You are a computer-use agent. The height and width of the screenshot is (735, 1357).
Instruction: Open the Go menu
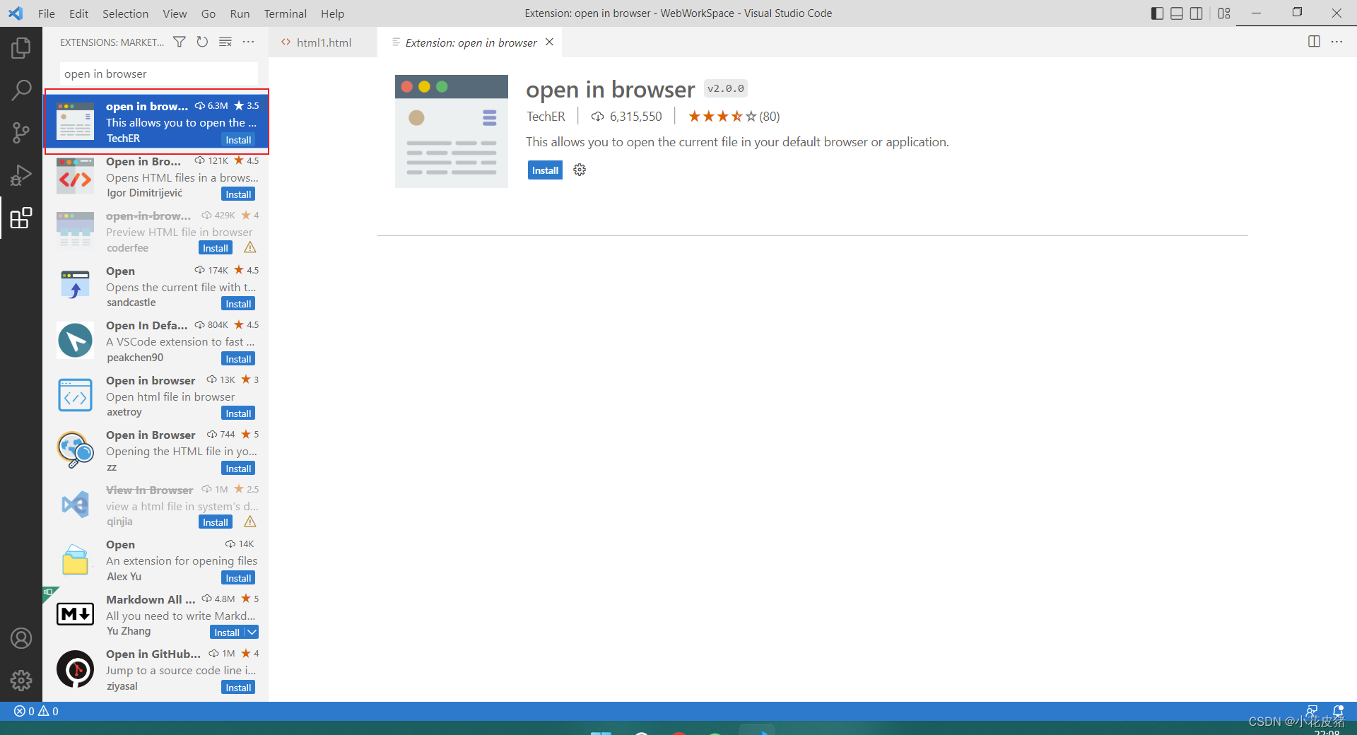pos(208,13)
